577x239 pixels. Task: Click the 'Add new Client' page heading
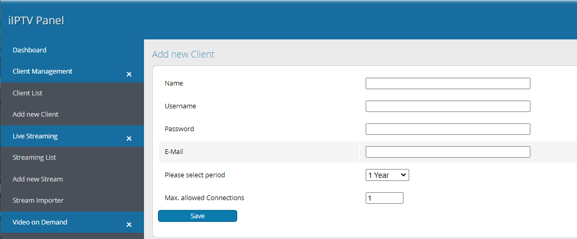tap(183, 54)
